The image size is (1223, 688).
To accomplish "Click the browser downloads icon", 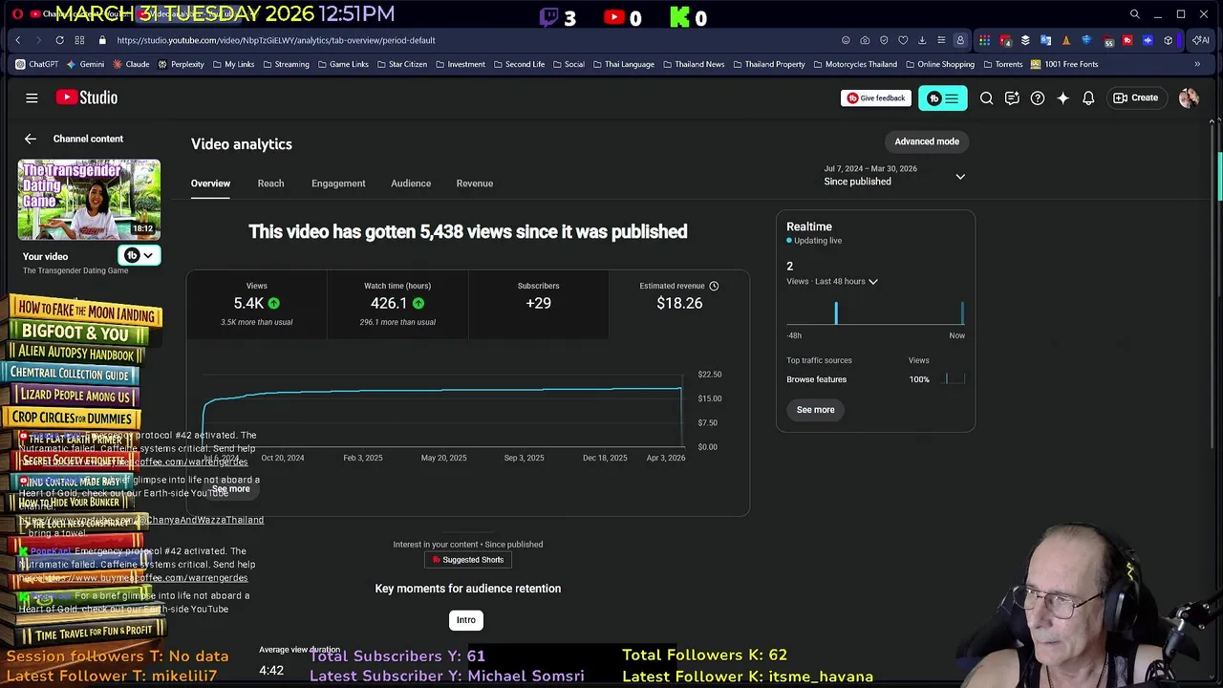I will (922, 40).
